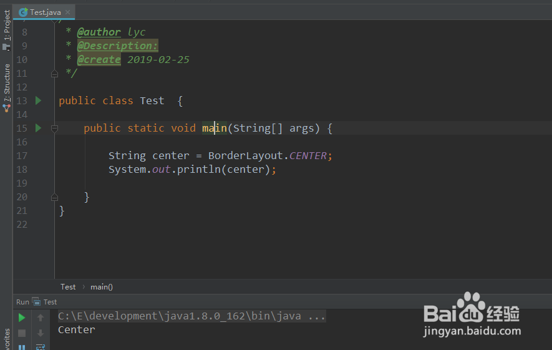Click the closing brace on line 21
Viewport: 552px width, 350px height.
point(62,211)
